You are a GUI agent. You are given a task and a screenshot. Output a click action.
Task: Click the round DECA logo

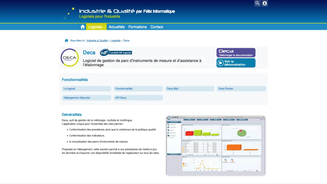[x=69, y=58]
